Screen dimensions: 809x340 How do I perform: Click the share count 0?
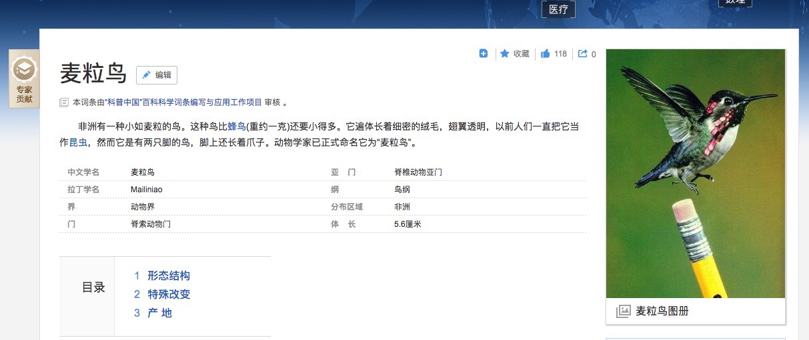tap(594, 54)
